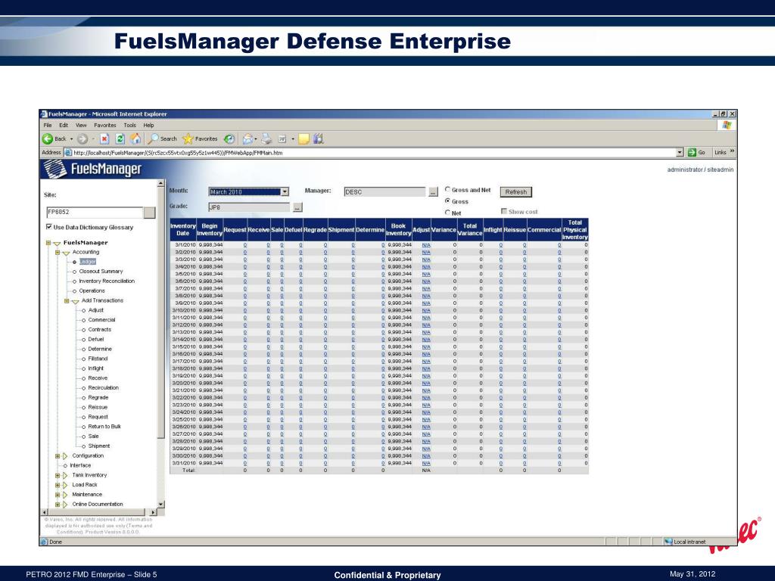Click the Windows flag logo icon
The width and height of the screenshot is (775, 581).
tap(727, 126)
